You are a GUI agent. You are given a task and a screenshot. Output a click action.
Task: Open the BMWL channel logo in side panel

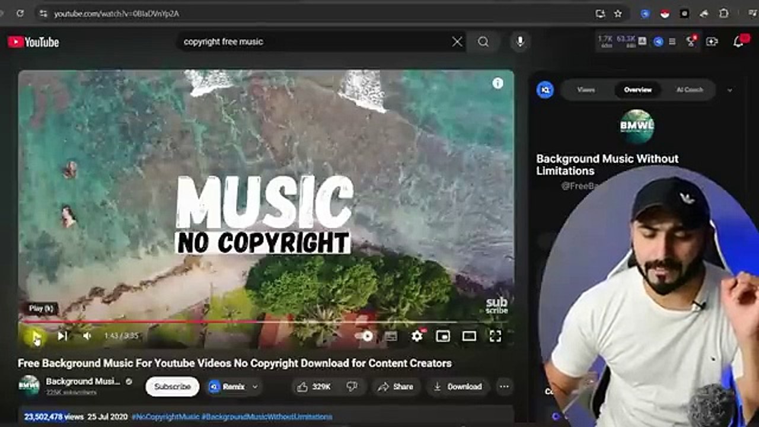[x=637, y=126]
